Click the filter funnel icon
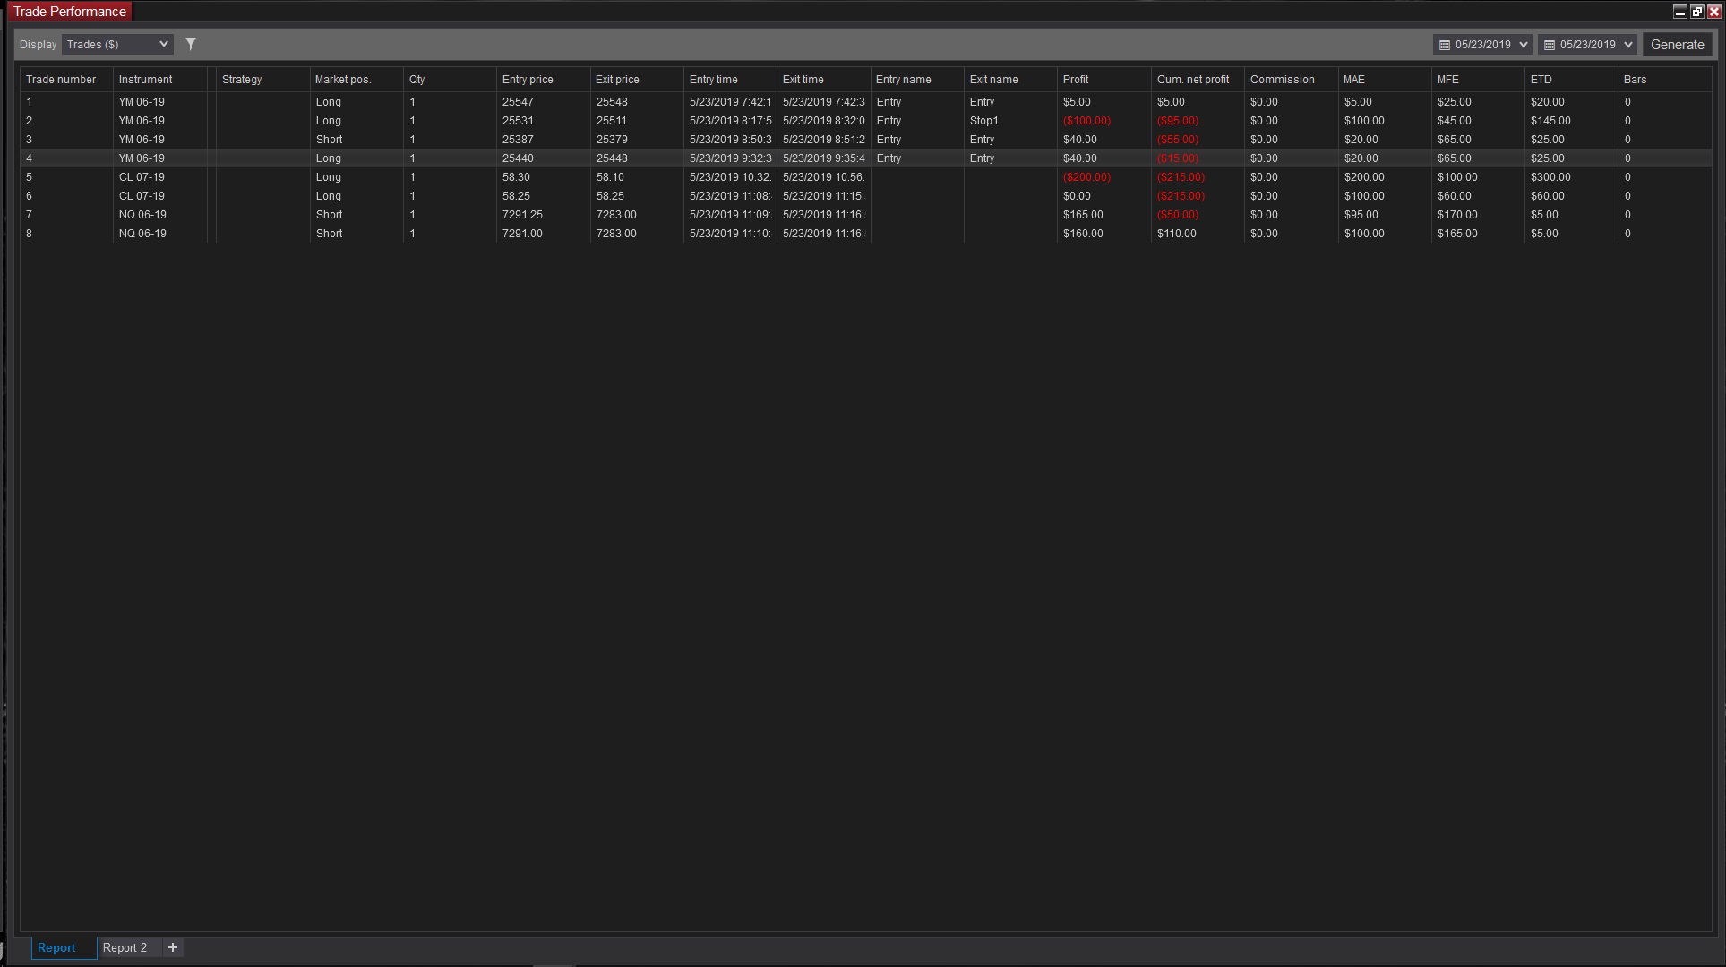Viewport: 1726px width, 967px height. [191, 44]
